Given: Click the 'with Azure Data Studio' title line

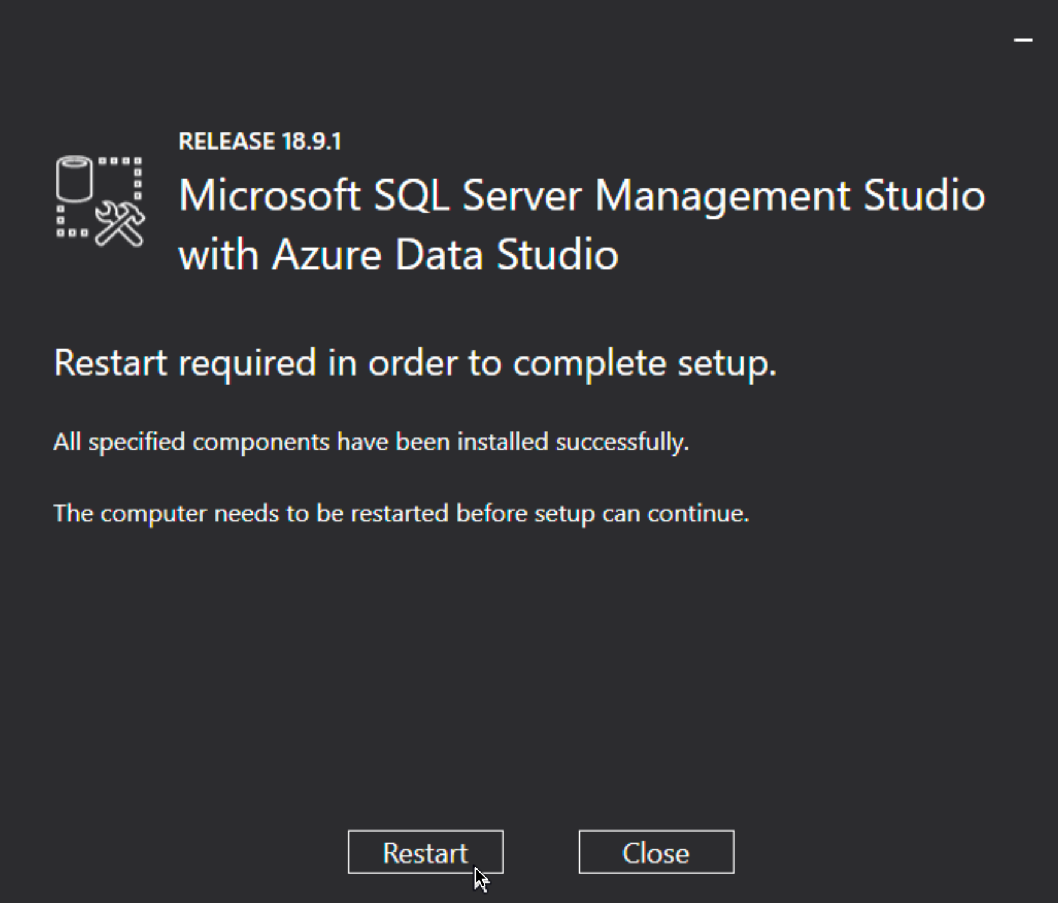Looking at the screenshot, I should click(399, 255).
